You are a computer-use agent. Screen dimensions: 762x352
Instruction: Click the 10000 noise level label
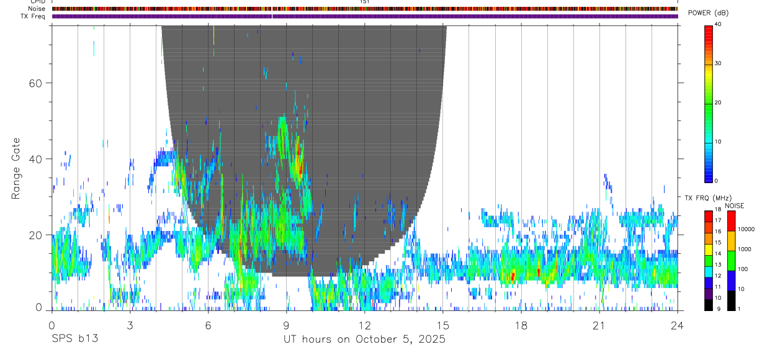click(x=746, y=229)
